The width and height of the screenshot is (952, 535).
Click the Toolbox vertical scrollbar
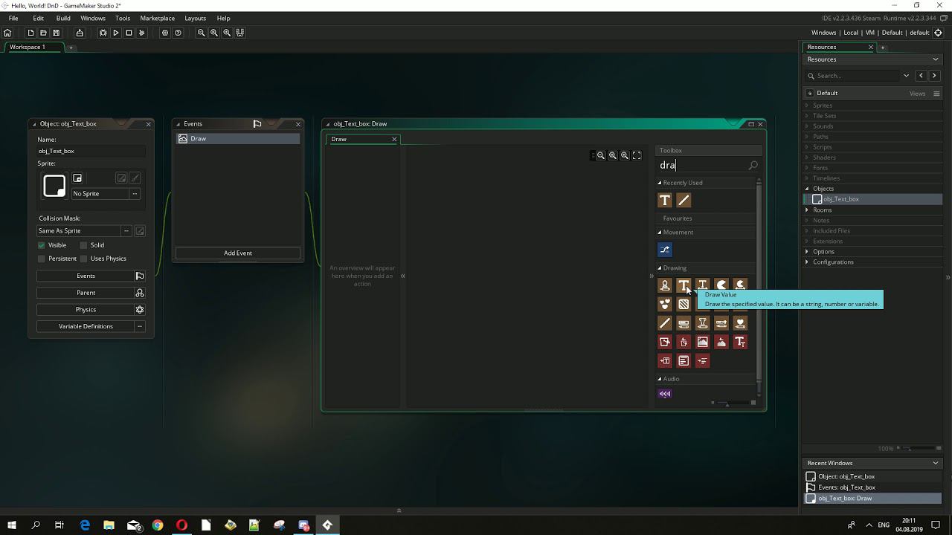point(759,282)
